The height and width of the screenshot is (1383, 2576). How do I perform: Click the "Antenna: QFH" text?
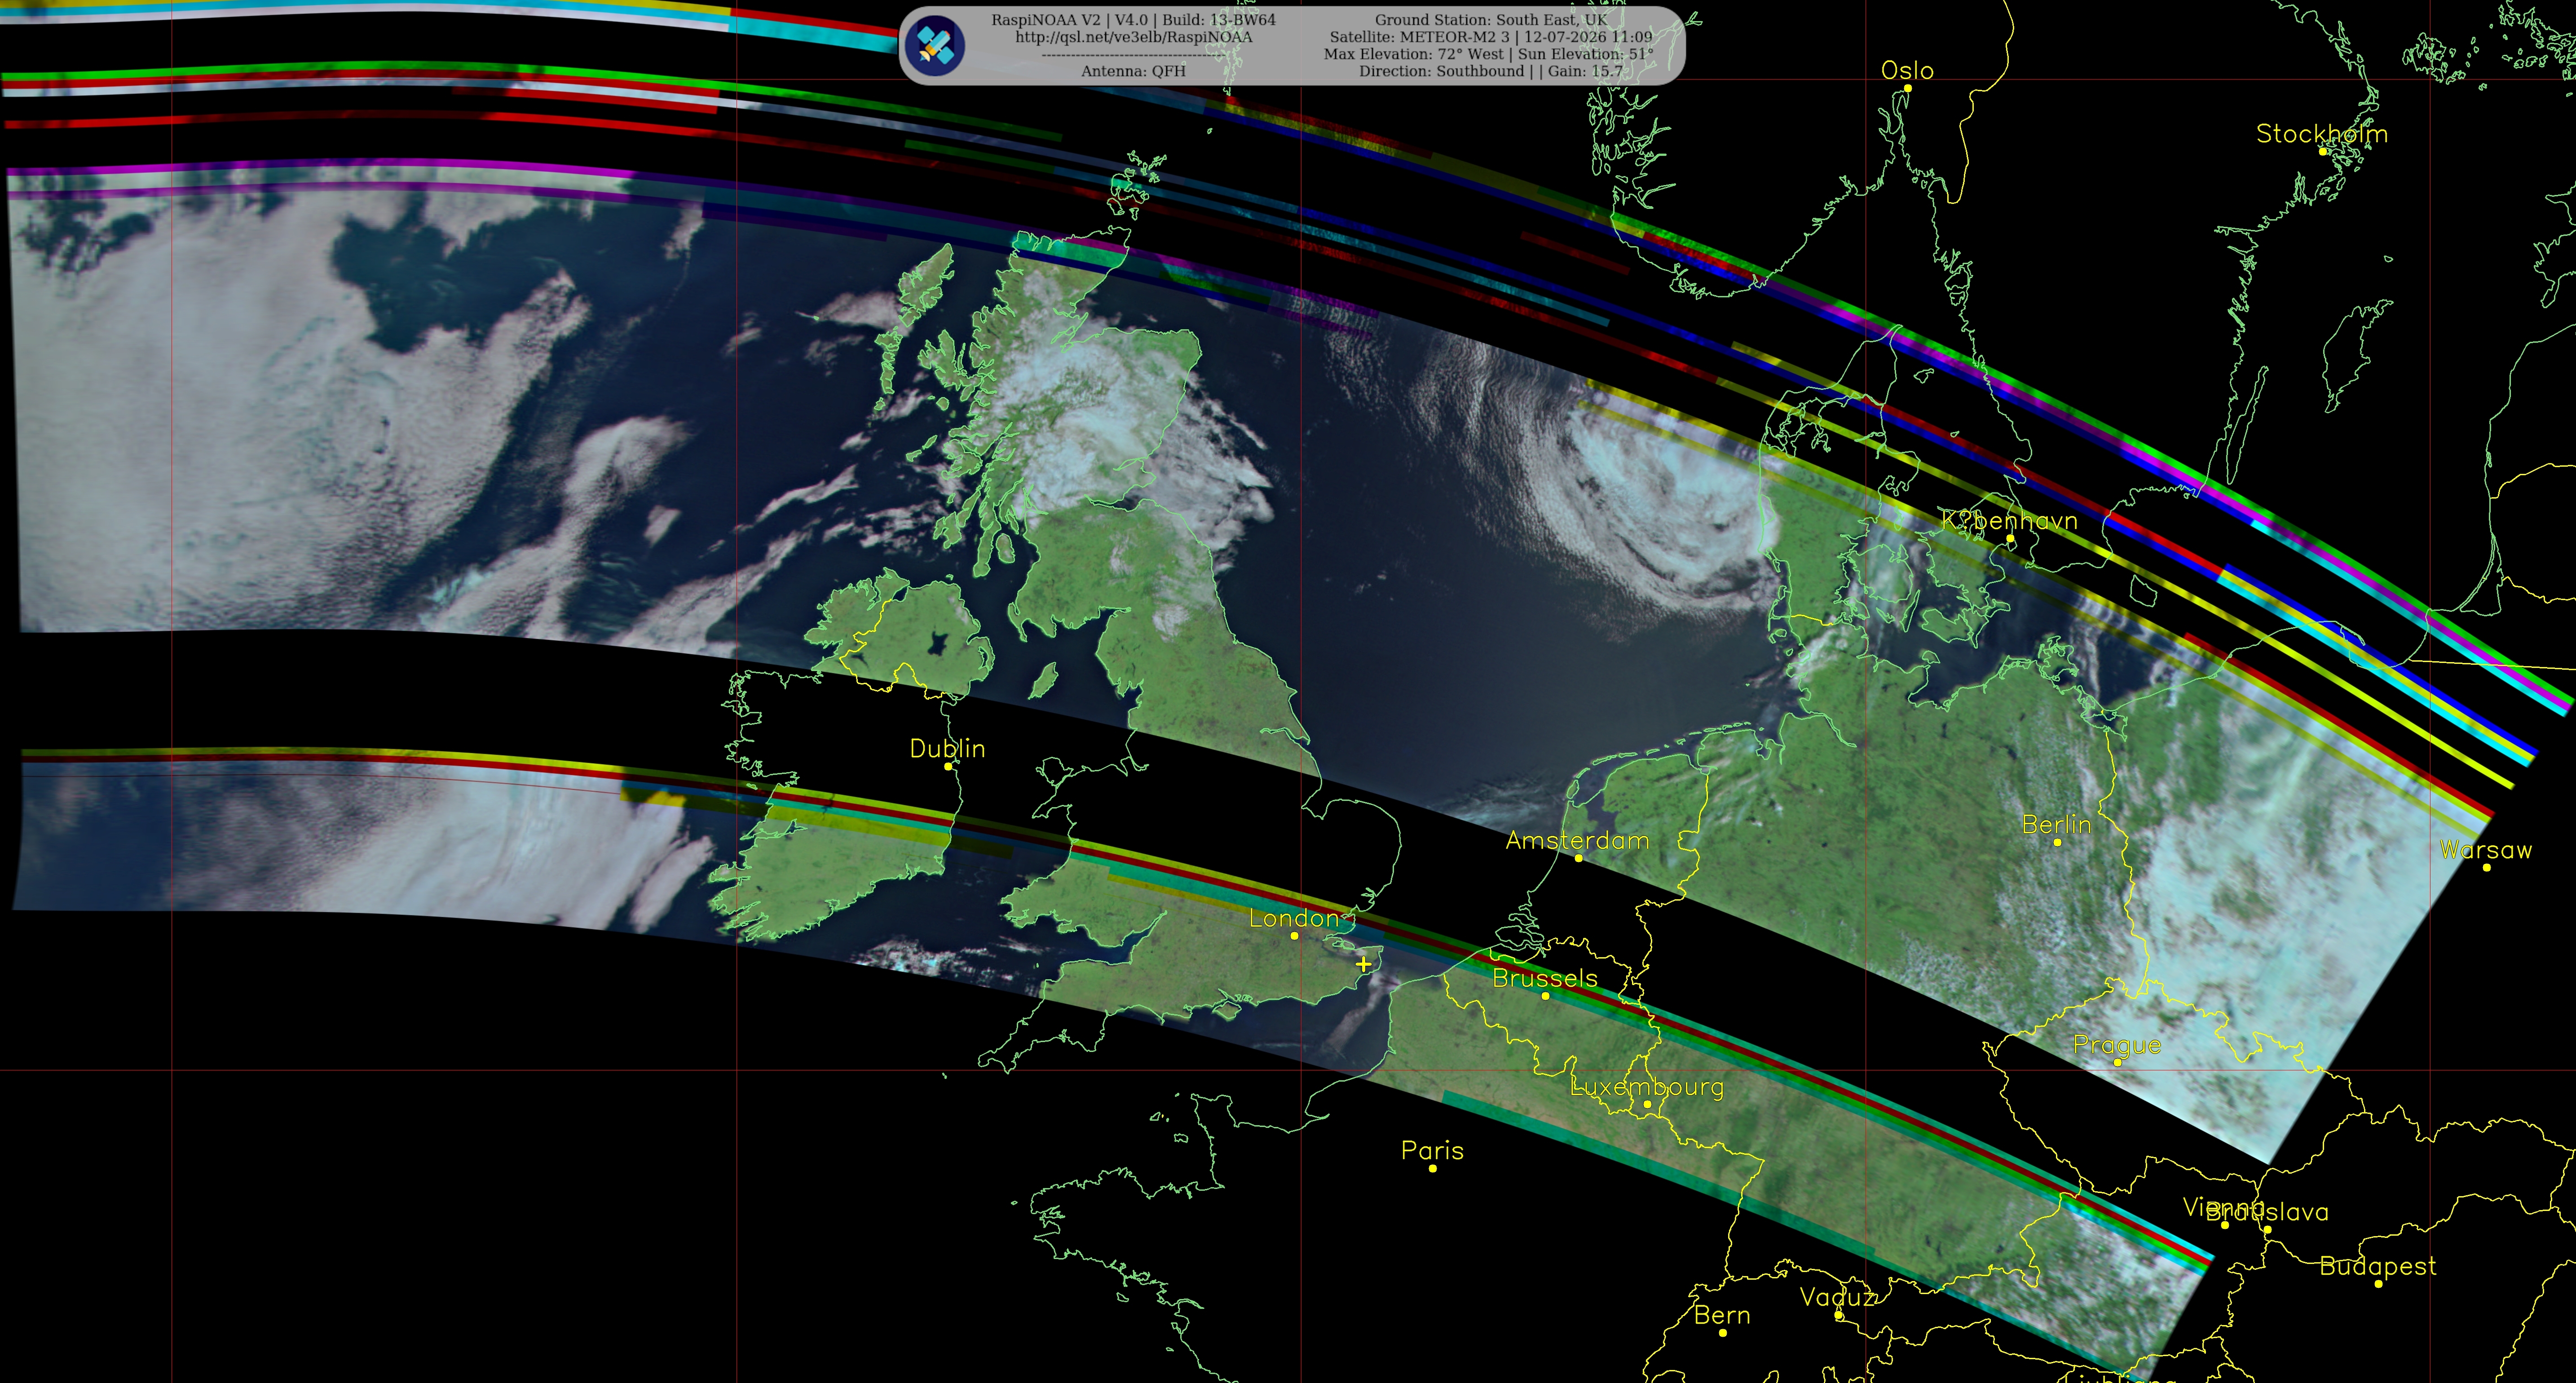pos(1133,71)
